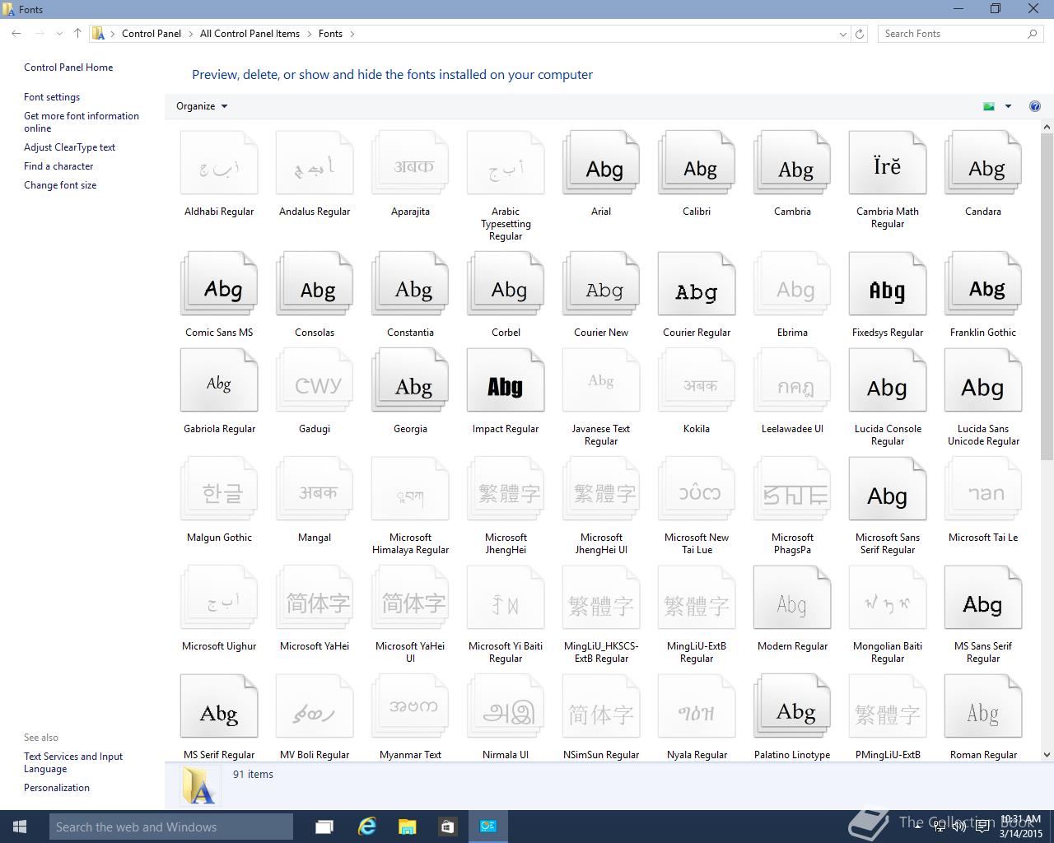
Task: Open Change font size link
Action: [x=60, y=185]
